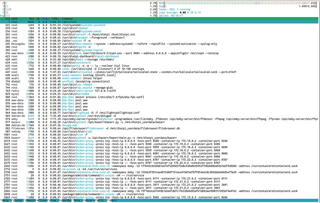Select the EmbyServer process row
The height and width of the screenshot is (203, 320).
[160, 119]
